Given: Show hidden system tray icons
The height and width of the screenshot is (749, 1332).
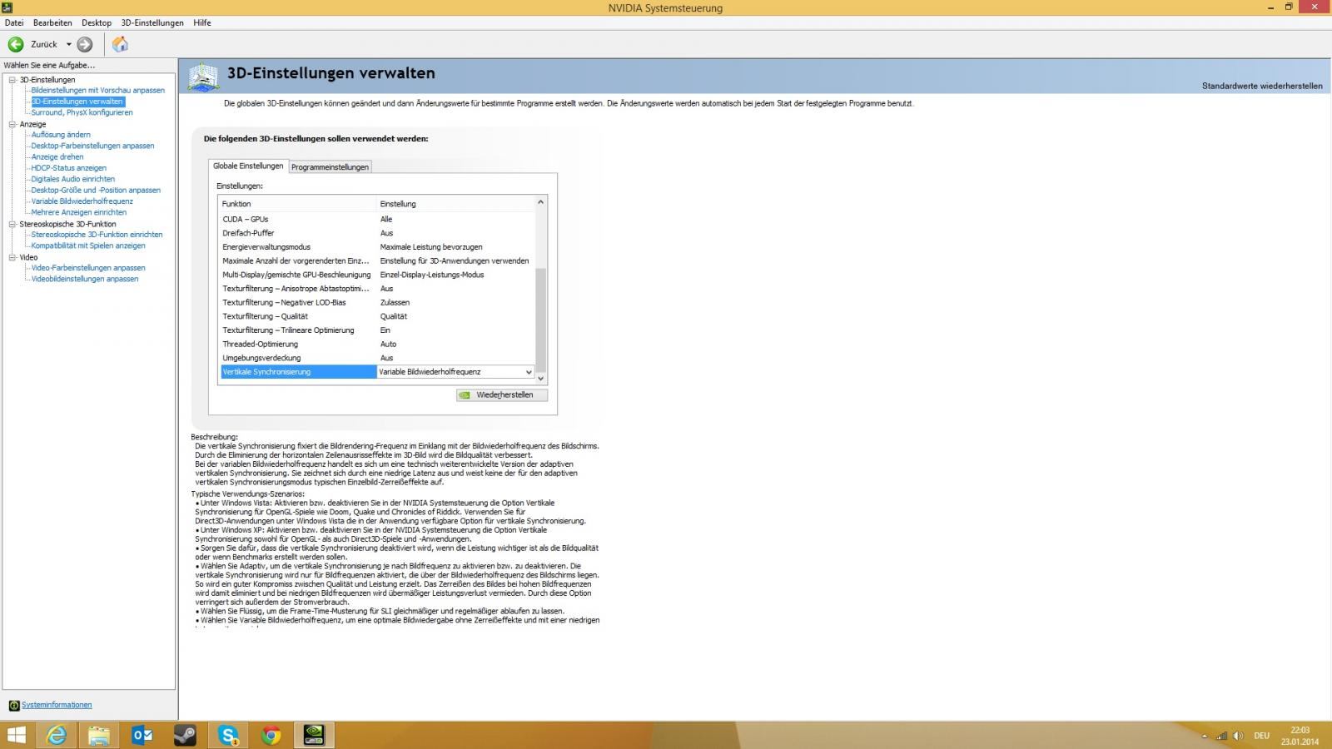Looking at the screenshot, I should (1204, 737).
